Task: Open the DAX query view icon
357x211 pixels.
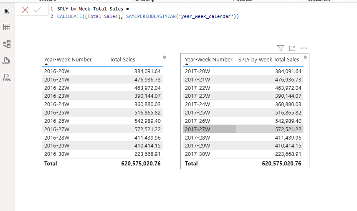Action: pos(6,61)
